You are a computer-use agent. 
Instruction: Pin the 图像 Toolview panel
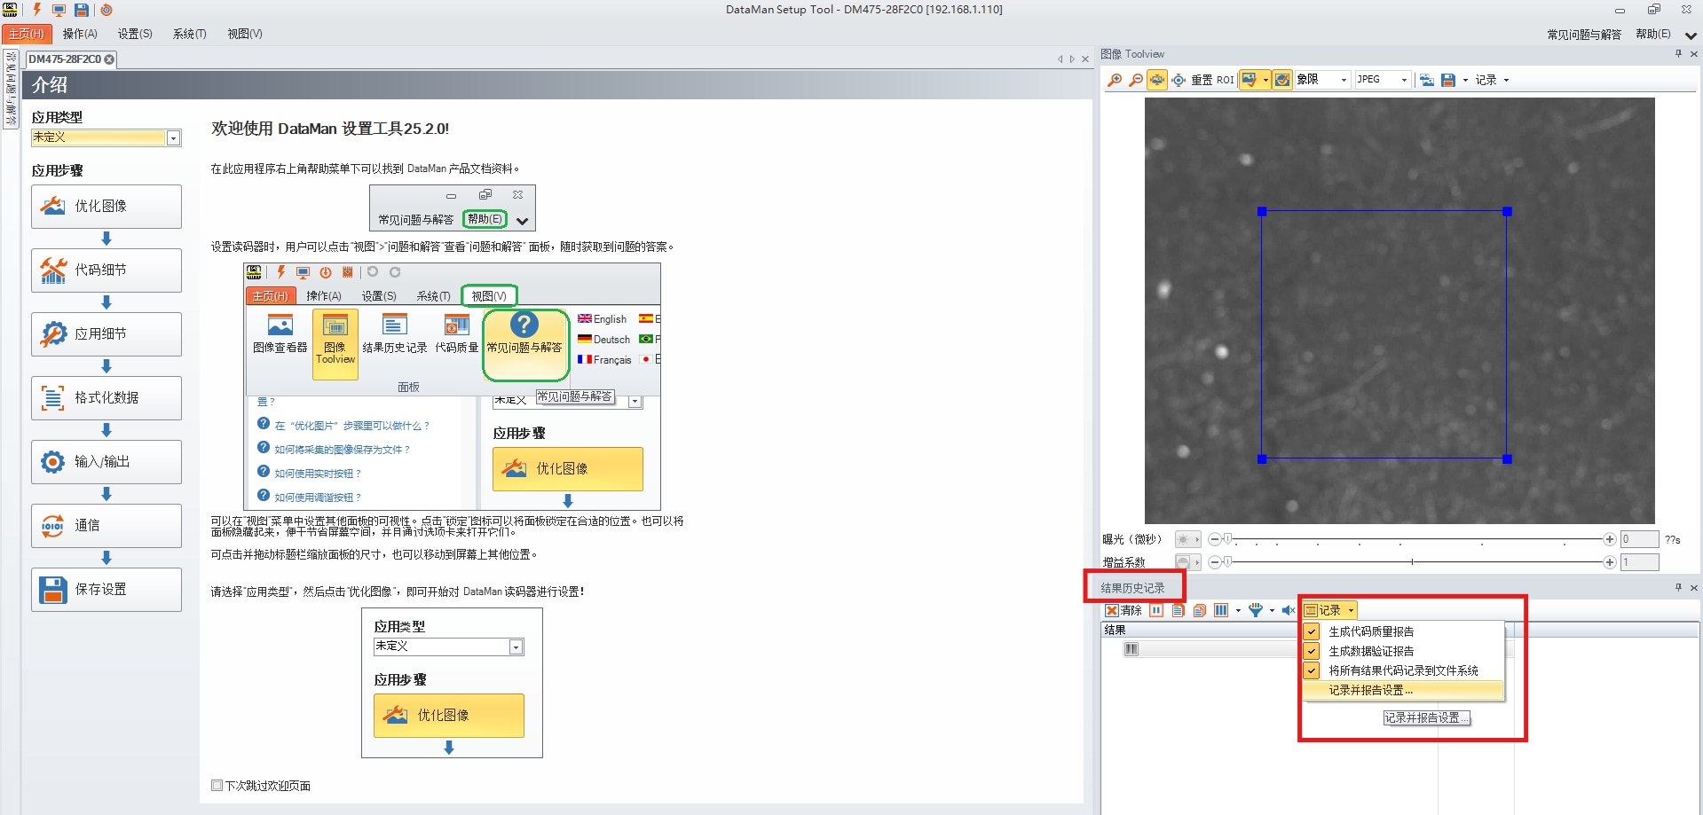(x=1678, y=54)
